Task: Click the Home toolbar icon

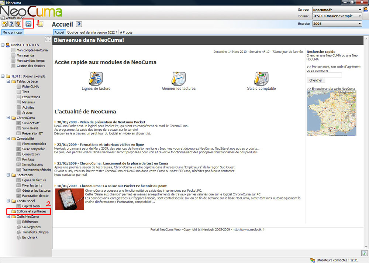Action: tap(5, 24)
